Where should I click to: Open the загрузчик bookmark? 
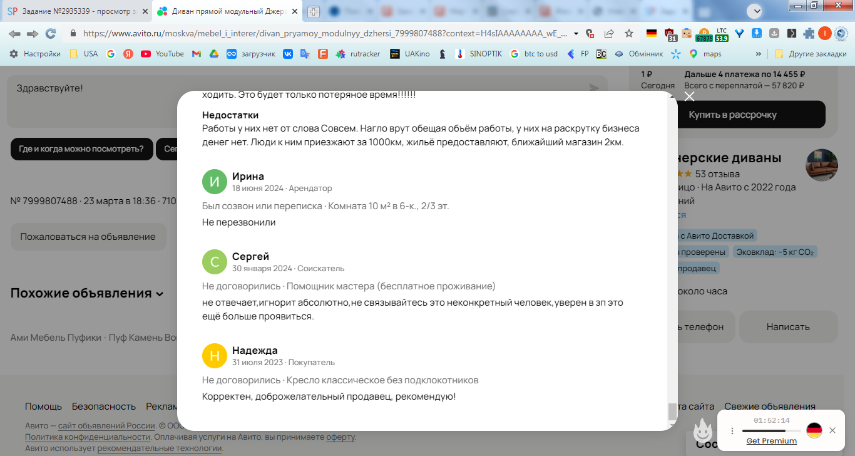[x=251, y=54]
